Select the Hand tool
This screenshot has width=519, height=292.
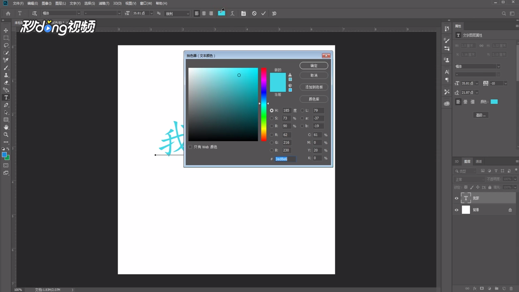point(6,127)
